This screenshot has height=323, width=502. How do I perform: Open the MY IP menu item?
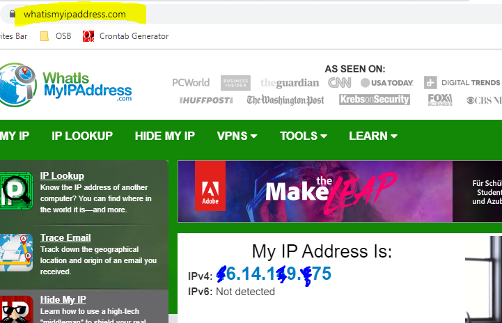[x=15, y=136]
